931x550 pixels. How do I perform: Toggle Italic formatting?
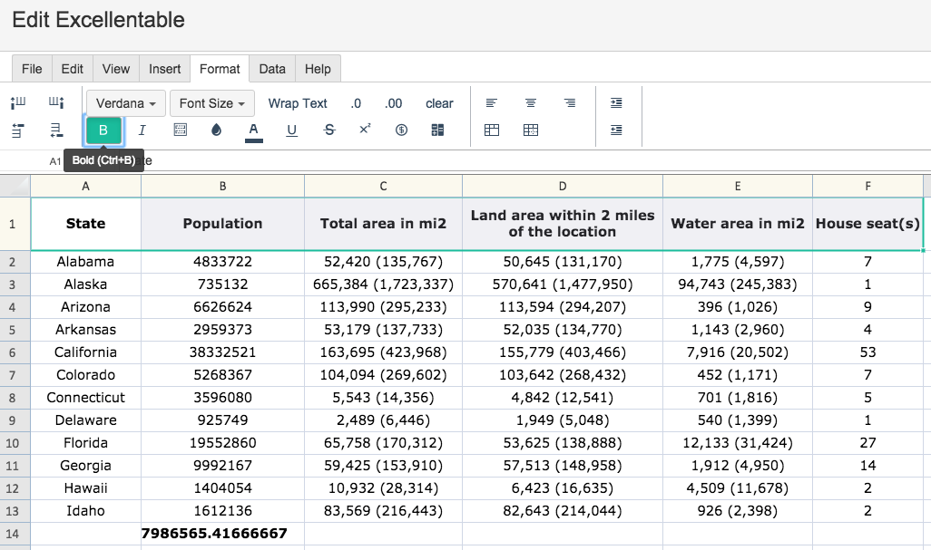142,130
